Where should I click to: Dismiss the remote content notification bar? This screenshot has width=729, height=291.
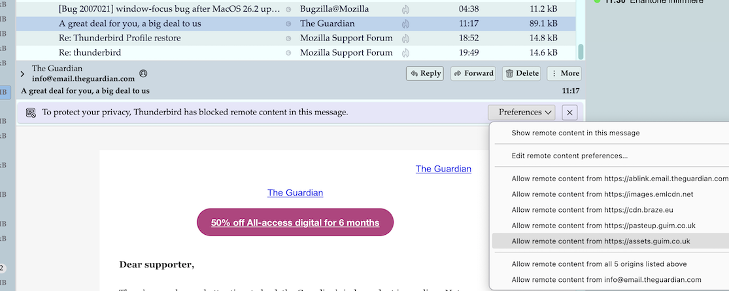(569, 112)
